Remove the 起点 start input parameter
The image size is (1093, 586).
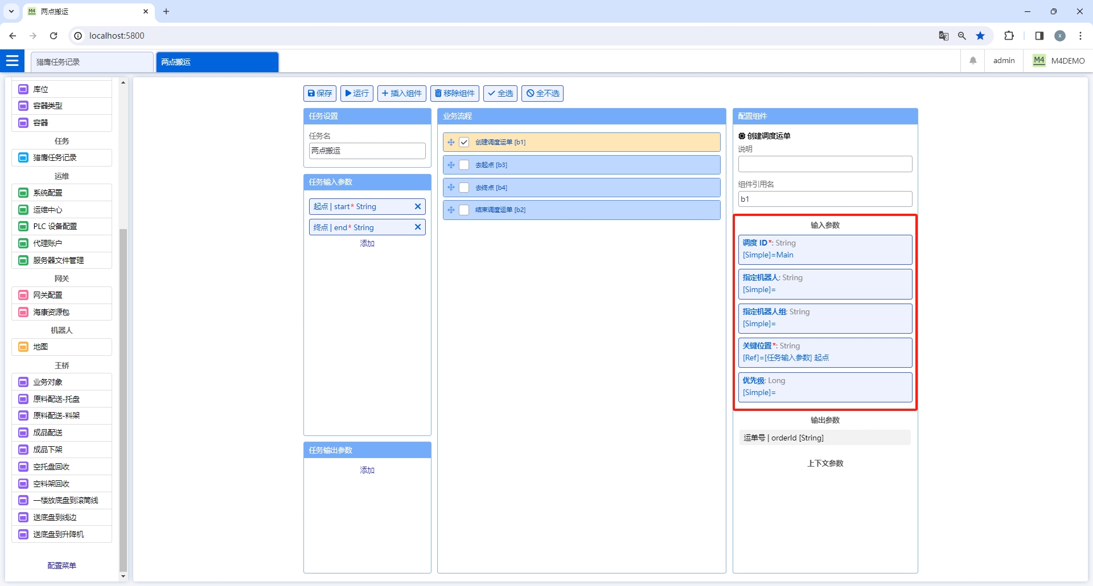418,206
